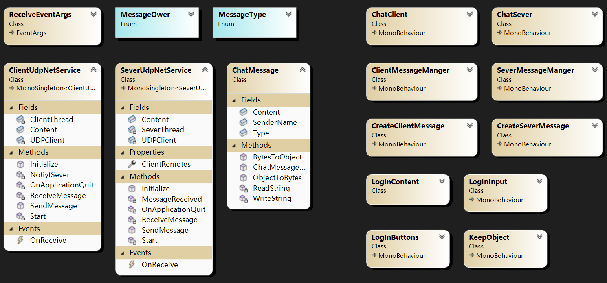The width and height of the screenshot is (607, 283).
Task: Click the NotiyfSever method icon
Action: click(20, 175)
